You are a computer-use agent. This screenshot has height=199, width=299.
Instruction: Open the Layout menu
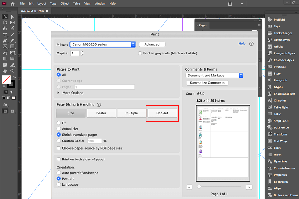coord(42,4)
